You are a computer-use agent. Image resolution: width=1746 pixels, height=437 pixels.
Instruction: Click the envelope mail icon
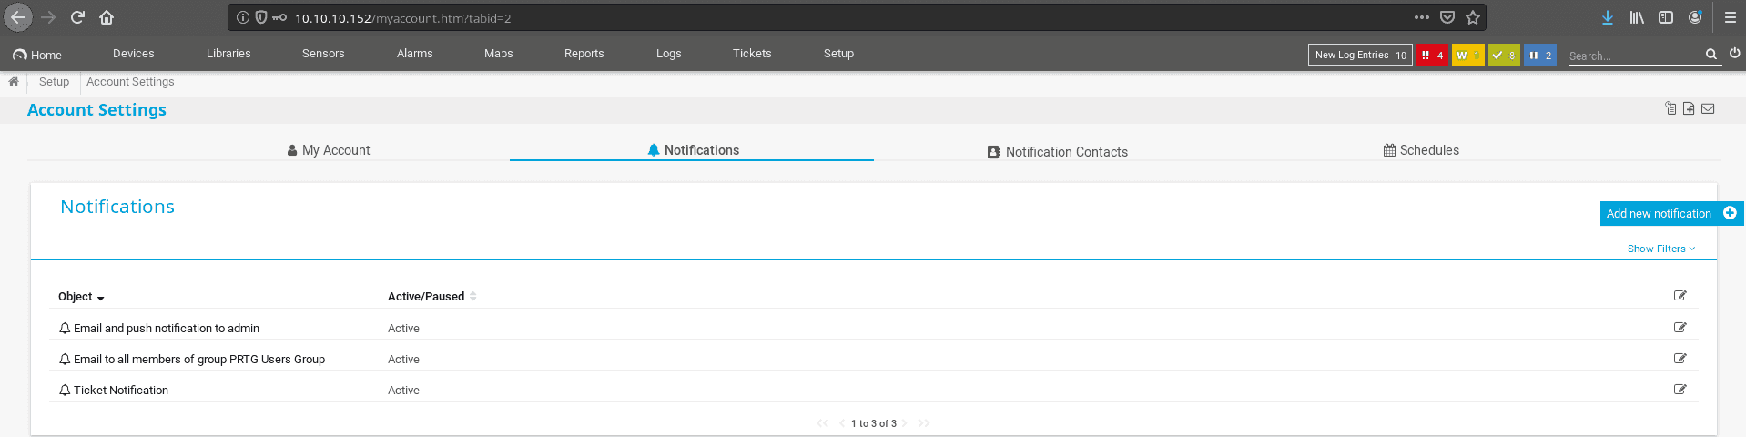point(1708,108)
